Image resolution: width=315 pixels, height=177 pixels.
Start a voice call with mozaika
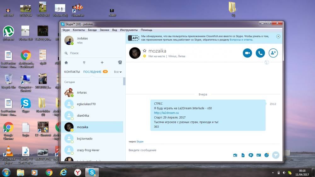point(260,53)
